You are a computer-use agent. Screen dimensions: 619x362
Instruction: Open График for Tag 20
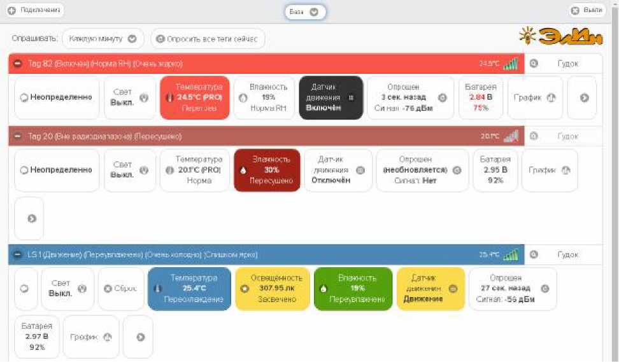(x=550, y=170)
